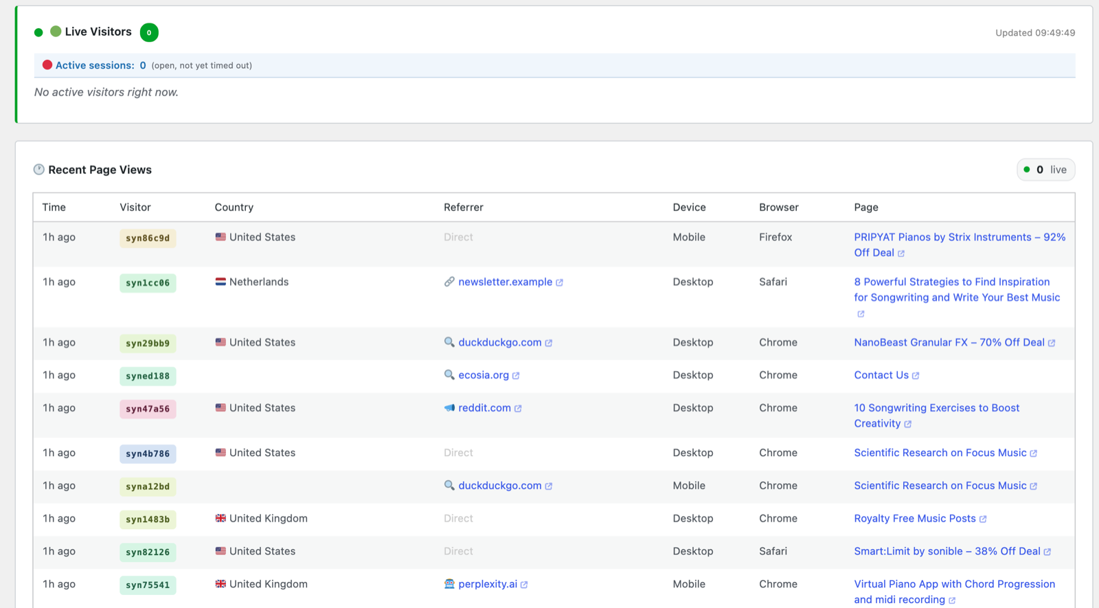Image resolution: width=1099 pixels, height=608 pixels.
Task: Click the Visitor column header
Action: coord(135,207)
